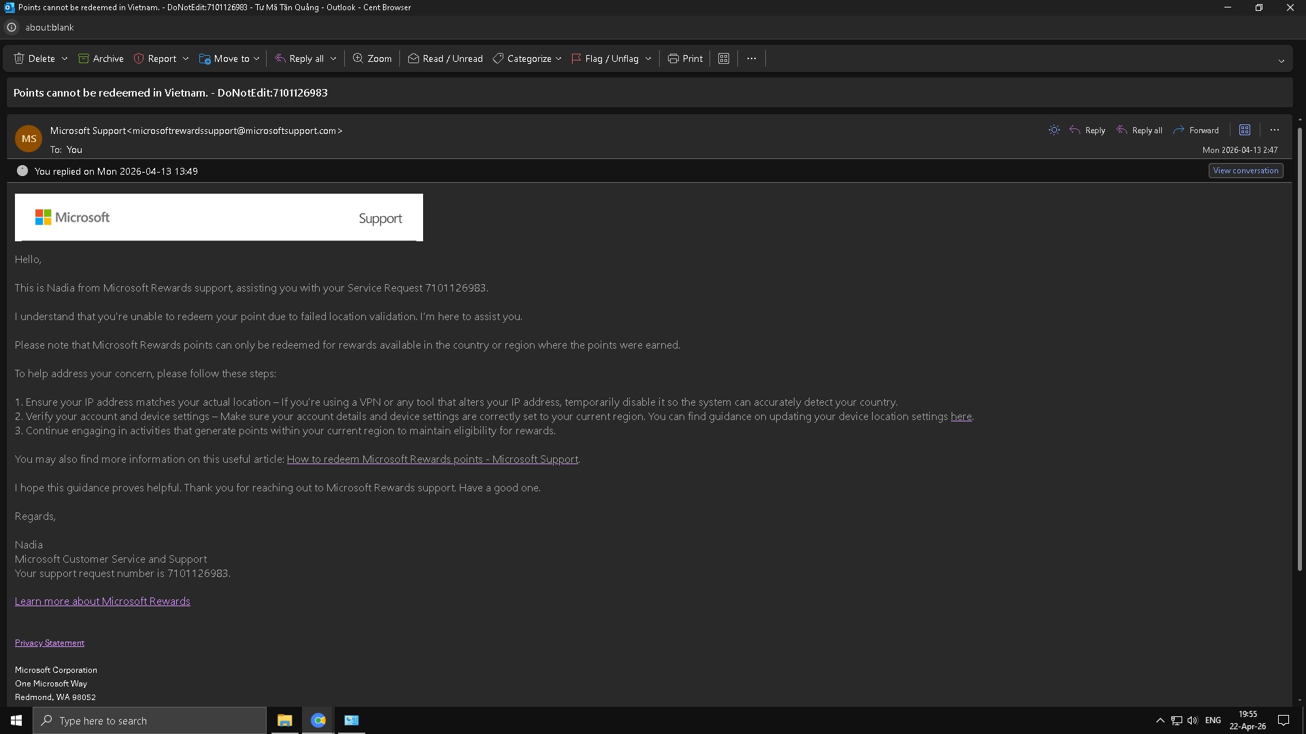Click the 'You replied on Mon 2026-04-13 13:49' notice
The width and height of the screenshot is (1306, 734).
(116, 171)
